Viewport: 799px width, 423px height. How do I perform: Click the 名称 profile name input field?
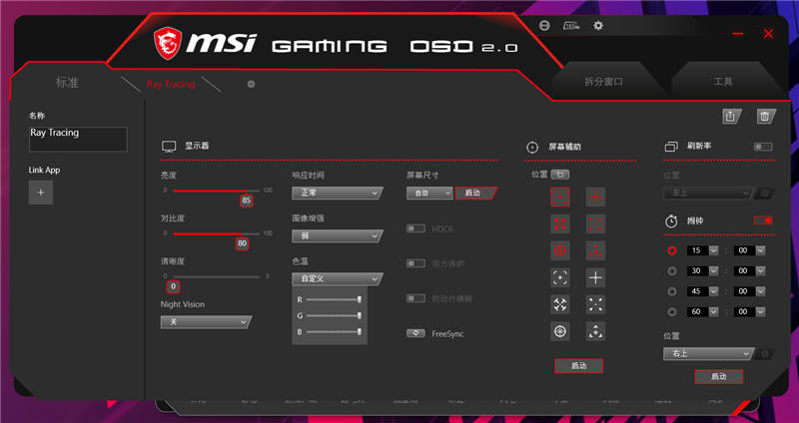pyautogui.click(x=78, y=139)
